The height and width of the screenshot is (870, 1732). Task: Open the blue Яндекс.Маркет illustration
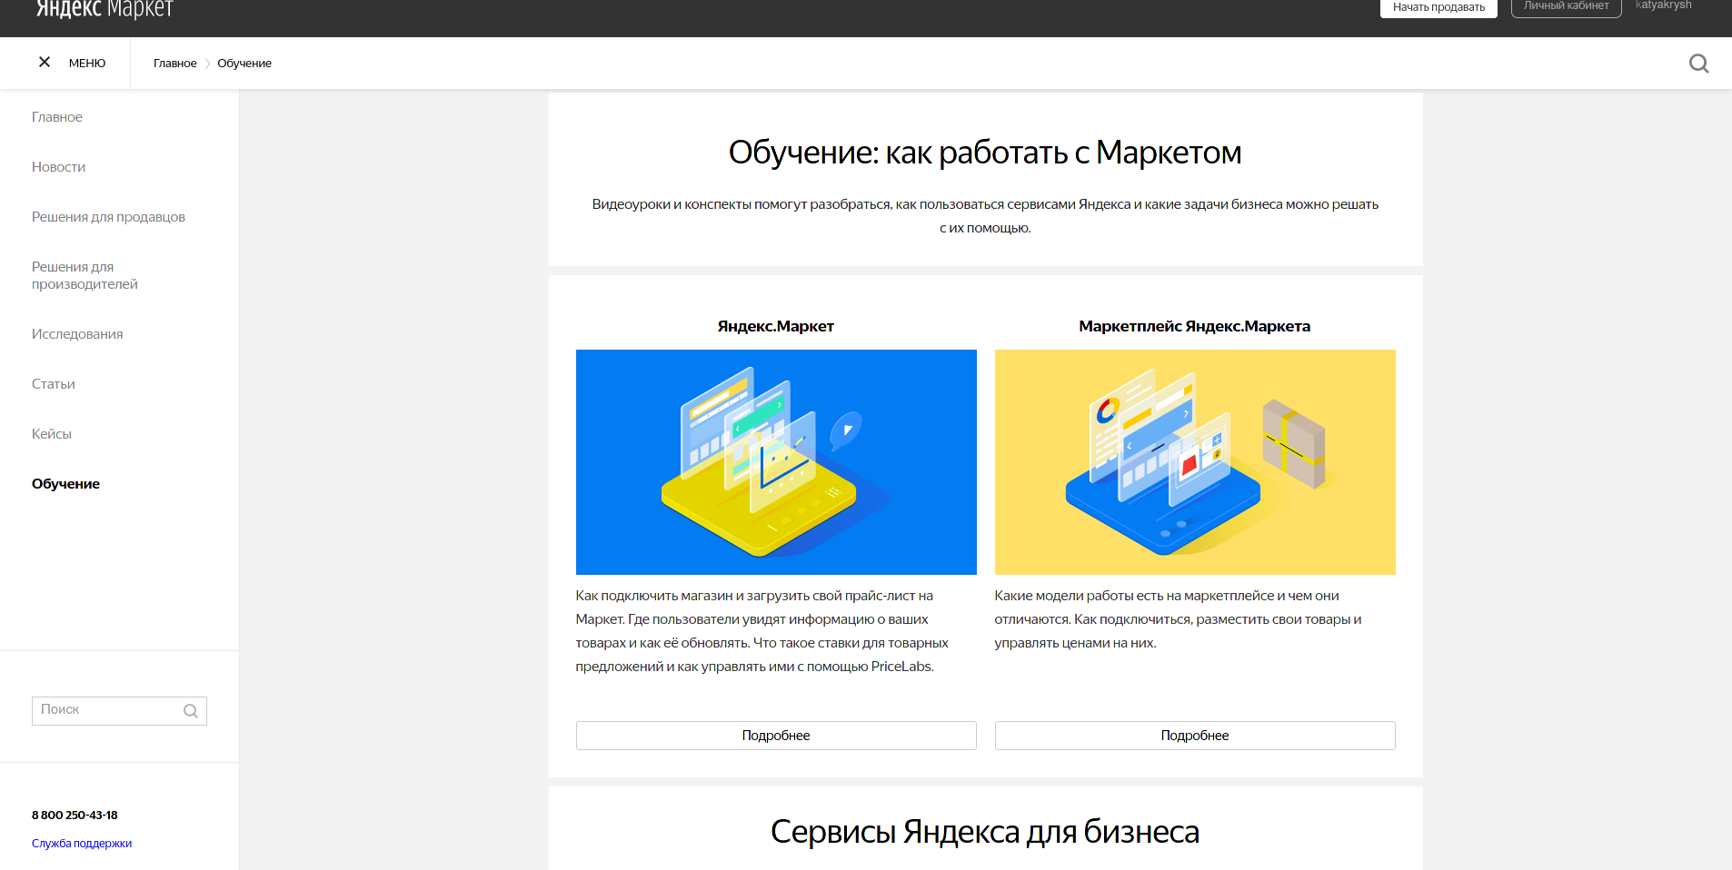tap(776, 462)
